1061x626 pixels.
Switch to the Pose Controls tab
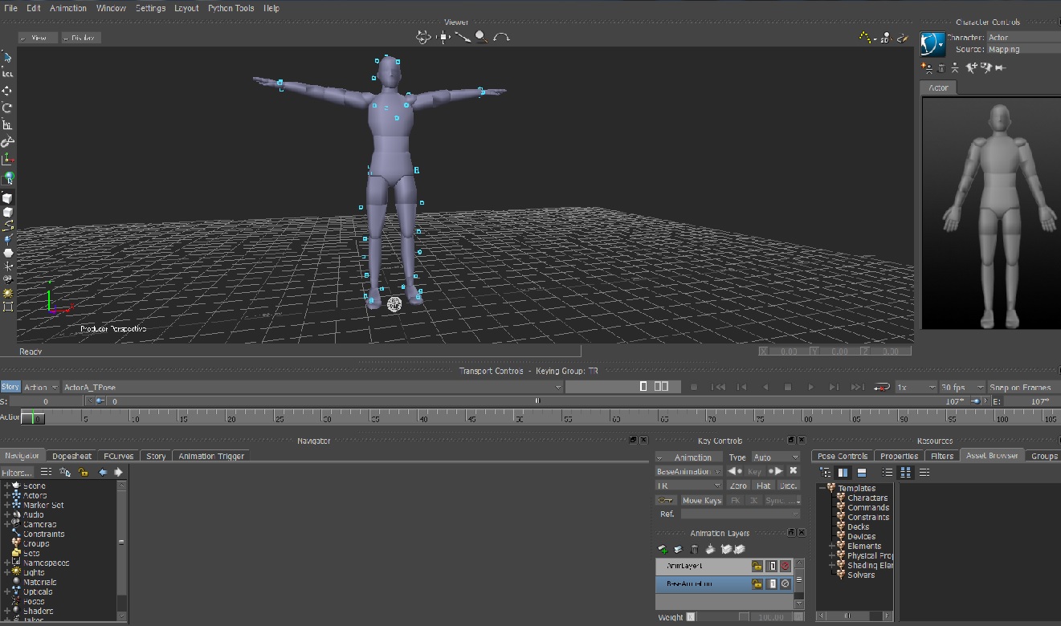pos(842,455)
